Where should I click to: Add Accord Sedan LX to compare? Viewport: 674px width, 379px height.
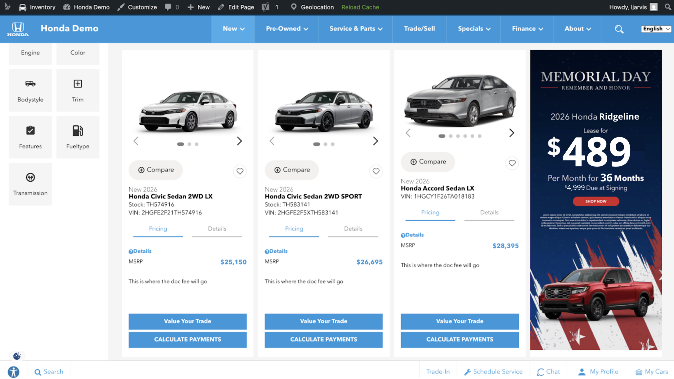pyautogui.click(x=428, y=162)
